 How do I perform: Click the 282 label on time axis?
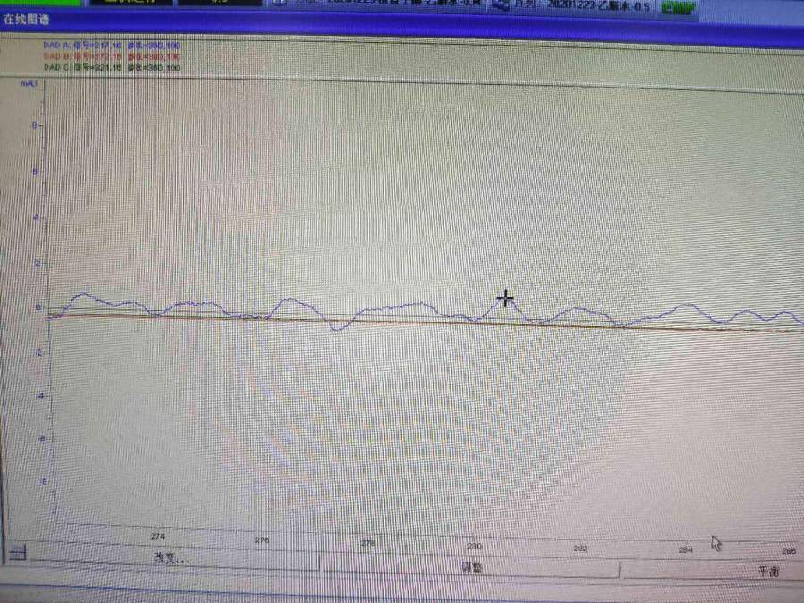[x=580, y=549]
